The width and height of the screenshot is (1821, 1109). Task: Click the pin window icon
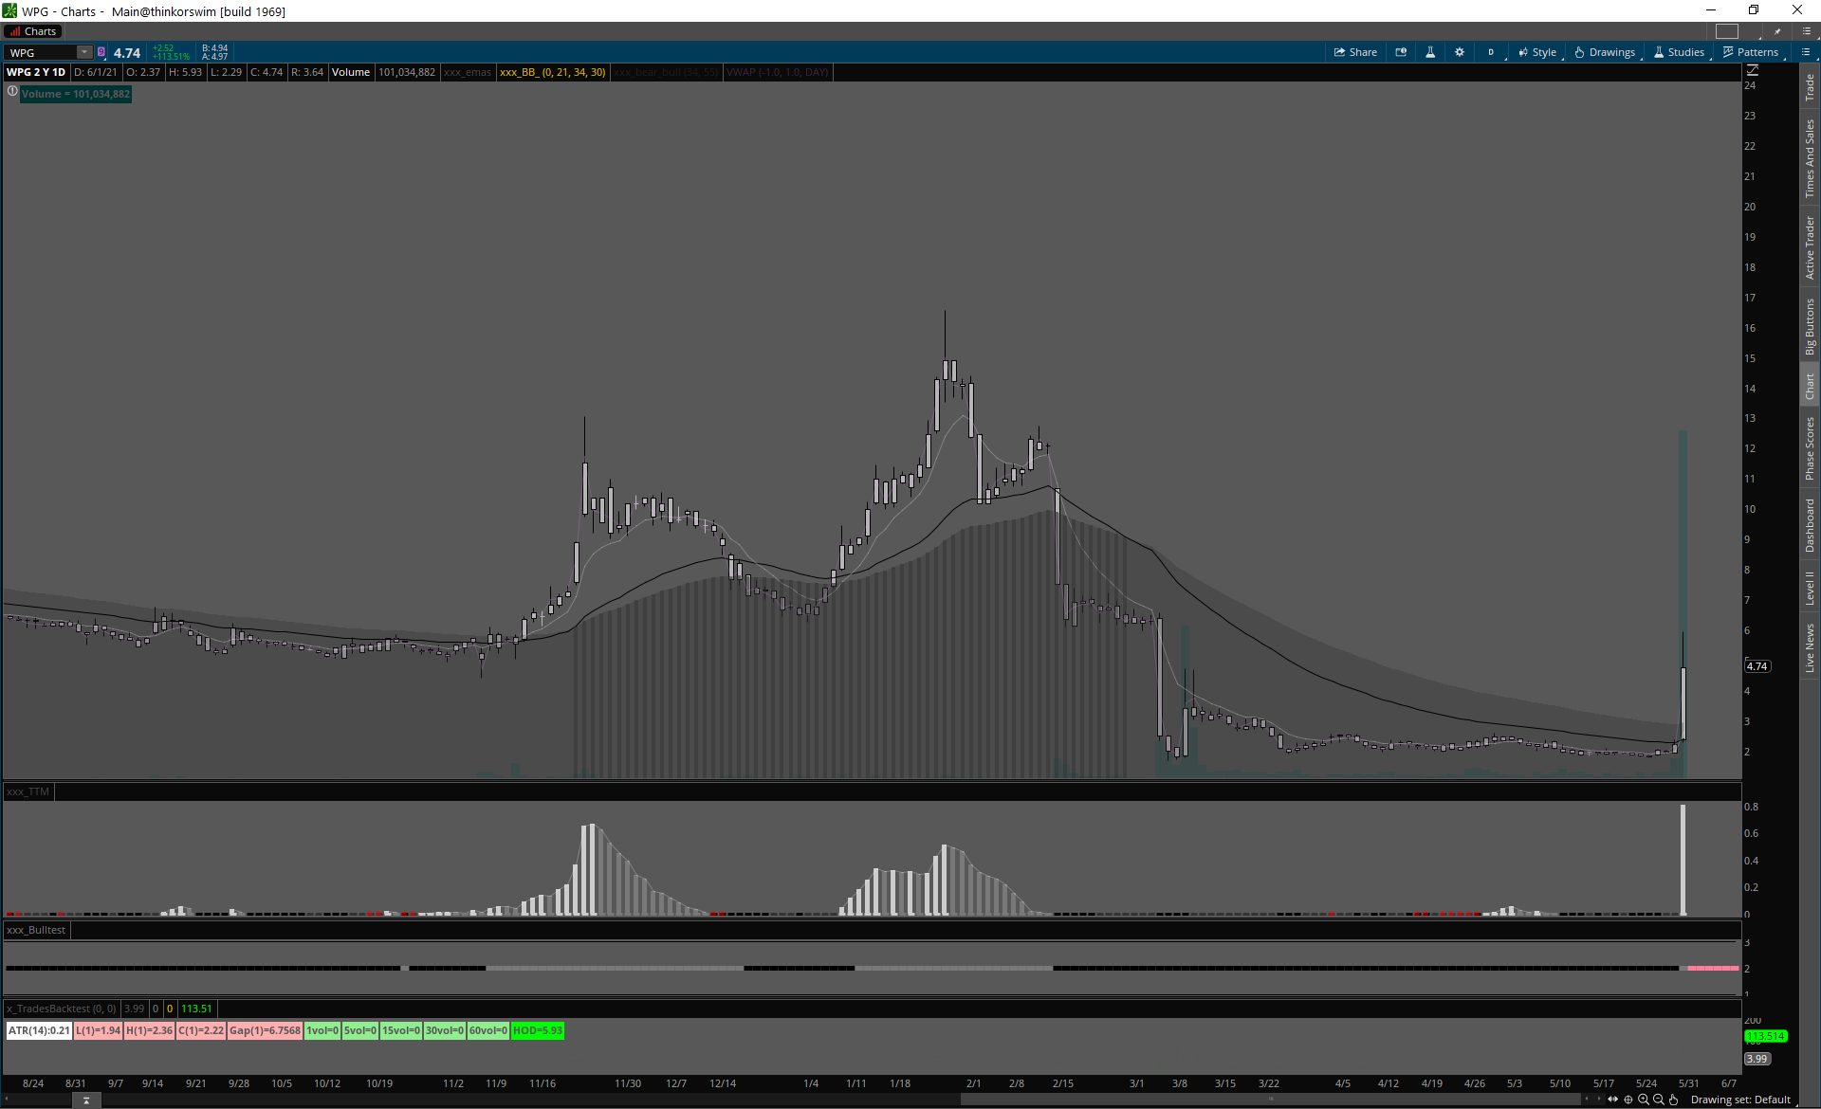1777,31
